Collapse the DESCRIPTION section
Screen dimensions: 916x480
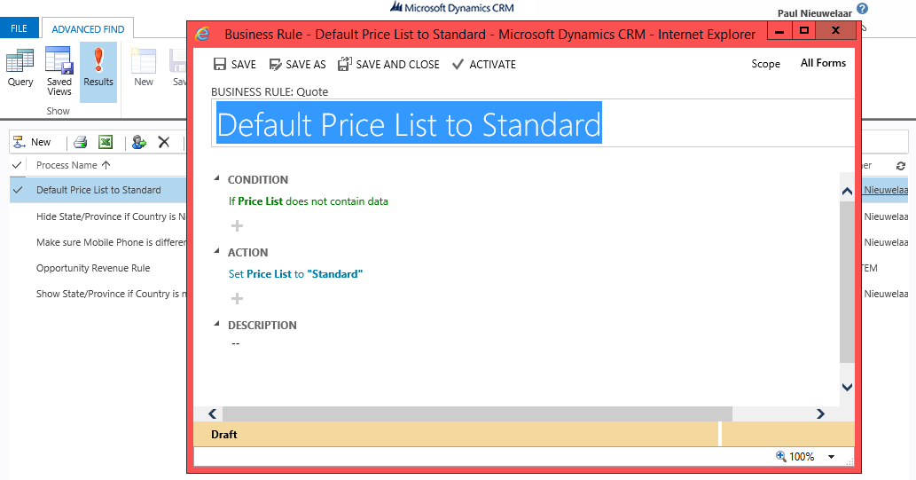pyautogui.click(x=217, y=325)
